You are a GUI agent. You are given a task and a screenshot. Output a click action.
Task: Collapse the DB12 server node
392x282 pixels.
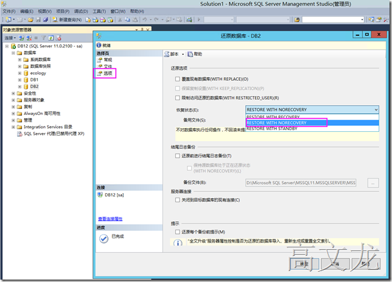click(7, 46)
